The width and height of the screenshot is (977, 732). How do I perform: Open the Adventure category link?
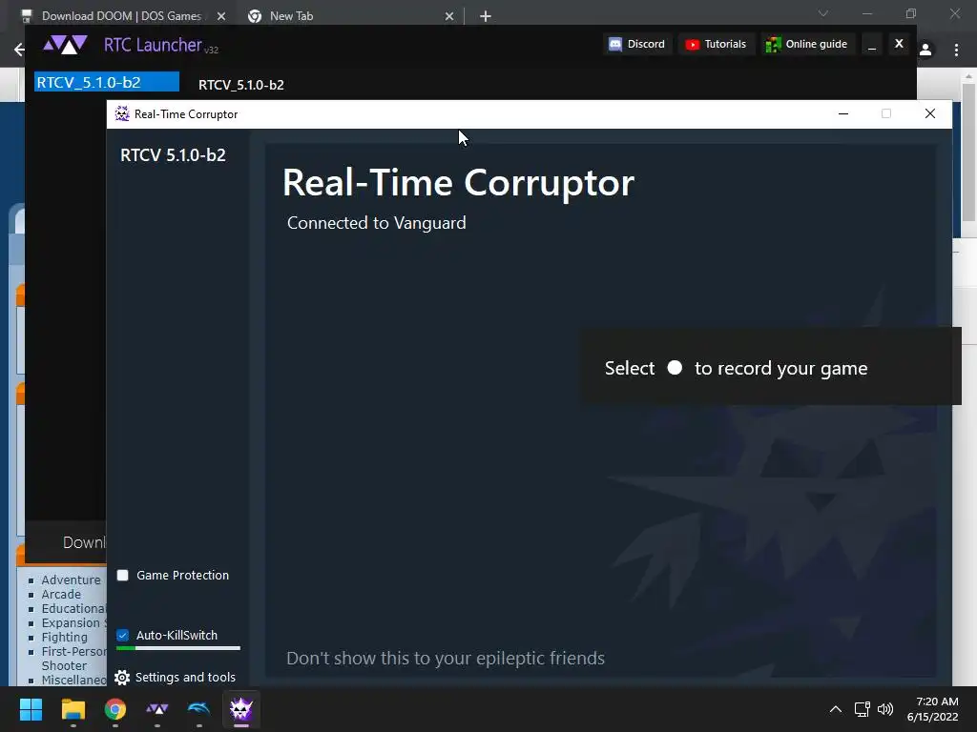(71, 579)
